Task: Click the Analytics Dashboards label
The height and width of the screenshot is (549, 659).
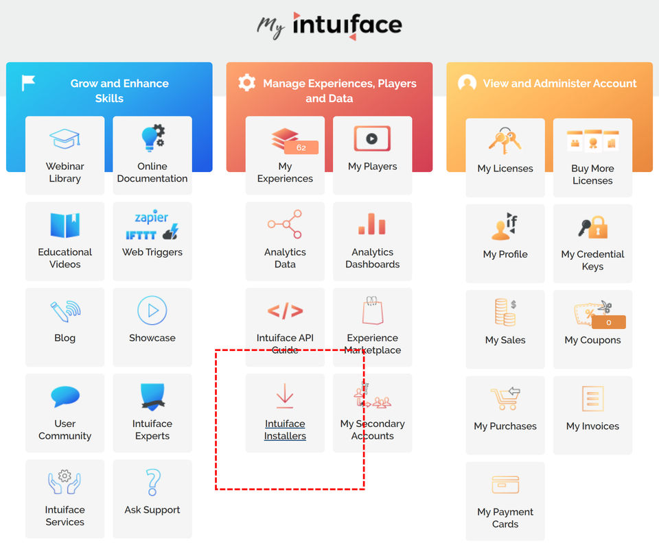Action: tap(372, 258)
